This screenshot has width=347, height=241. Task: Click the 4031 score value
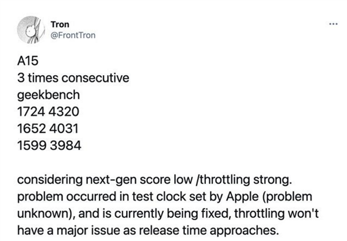pos(63,127)
